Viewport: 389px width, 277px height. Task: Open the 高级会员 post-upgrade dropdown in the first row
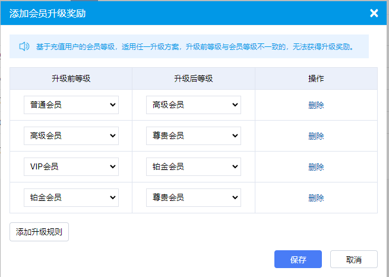(194, 105)
